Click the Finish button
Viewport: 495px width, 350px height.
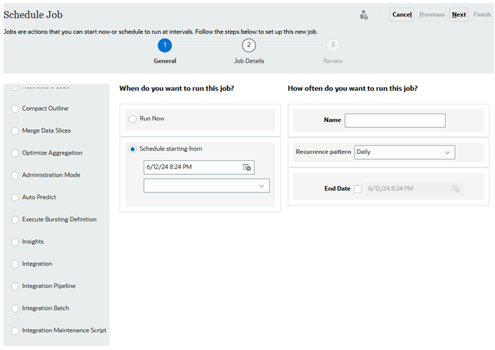click(x=482, y=15)
